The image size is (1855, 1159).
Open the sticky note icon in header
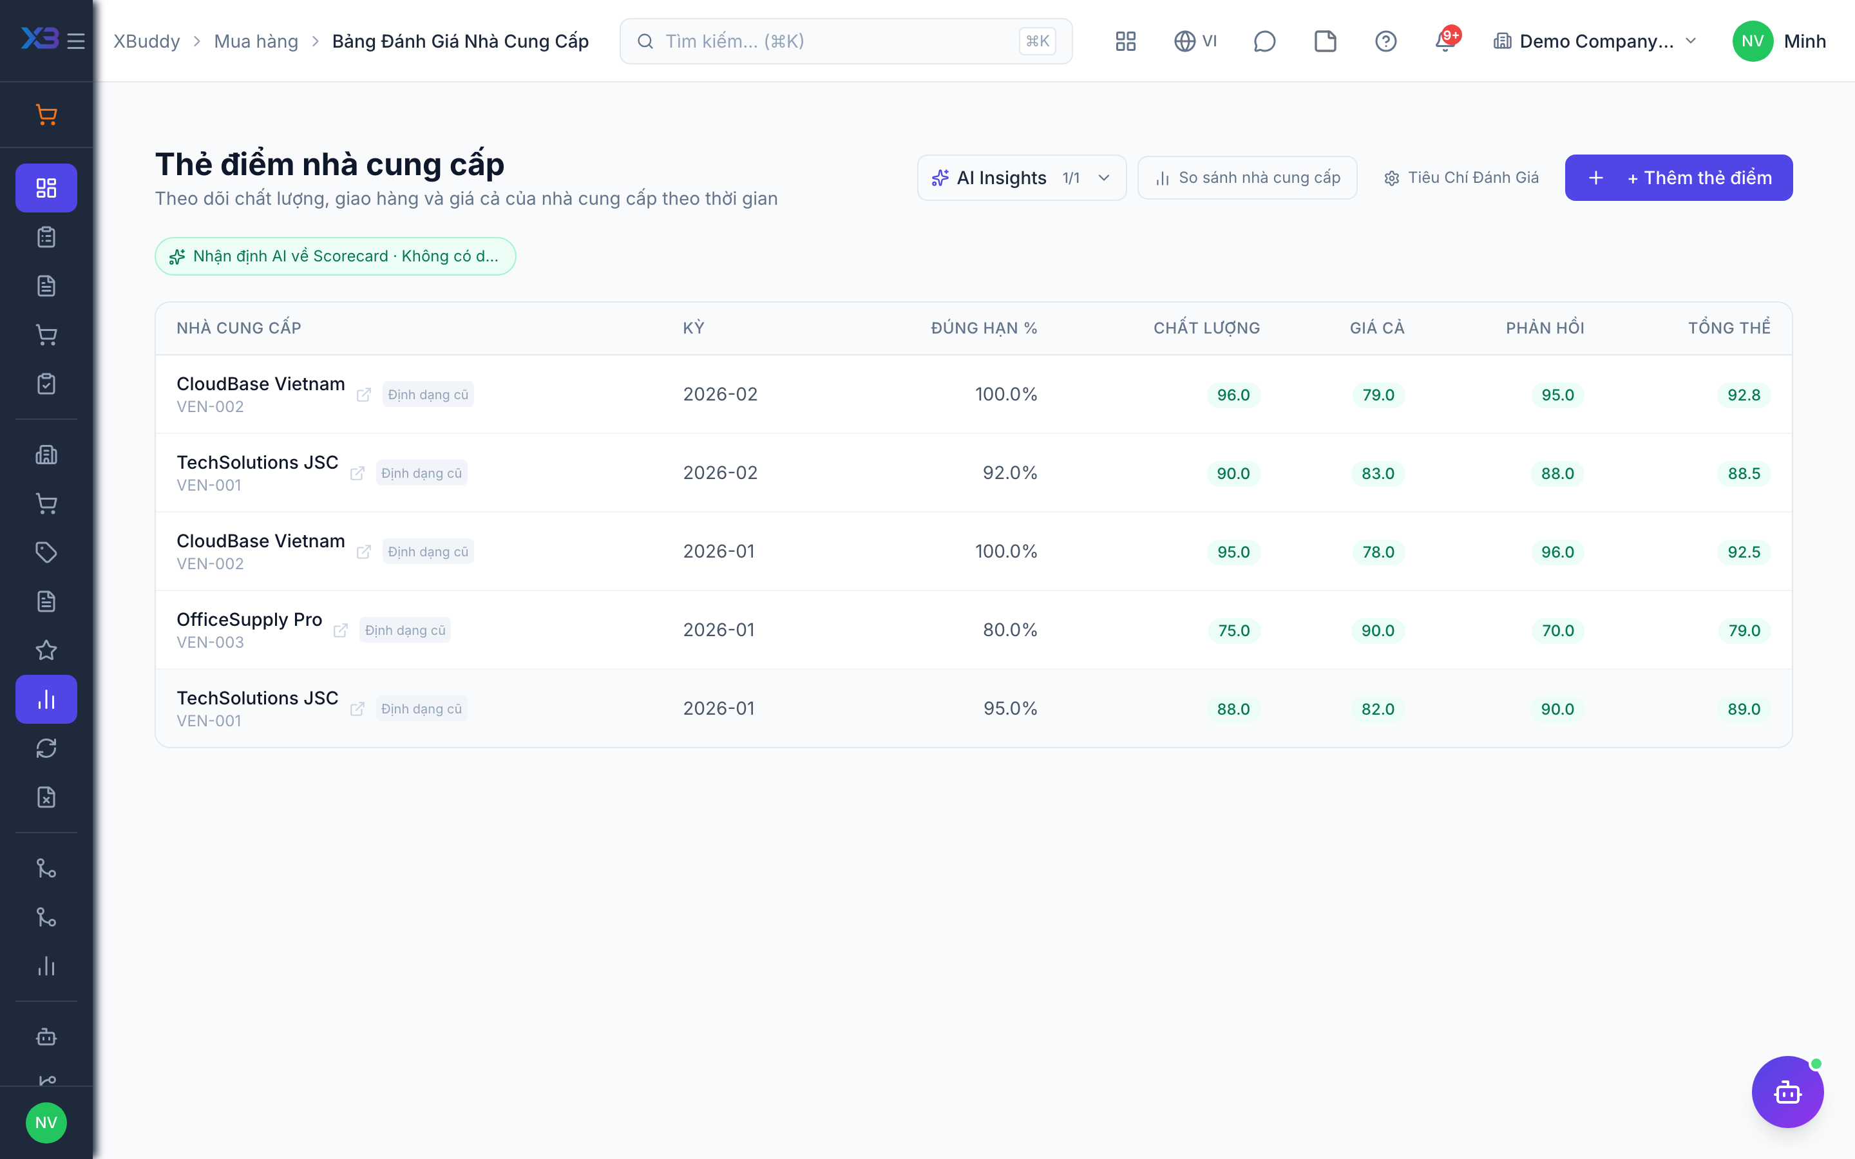click(x=1324, y=41)
